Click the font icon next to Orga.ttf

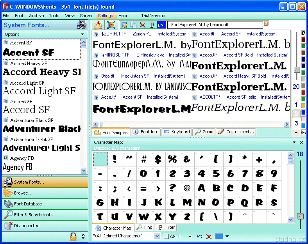point(96,76)
